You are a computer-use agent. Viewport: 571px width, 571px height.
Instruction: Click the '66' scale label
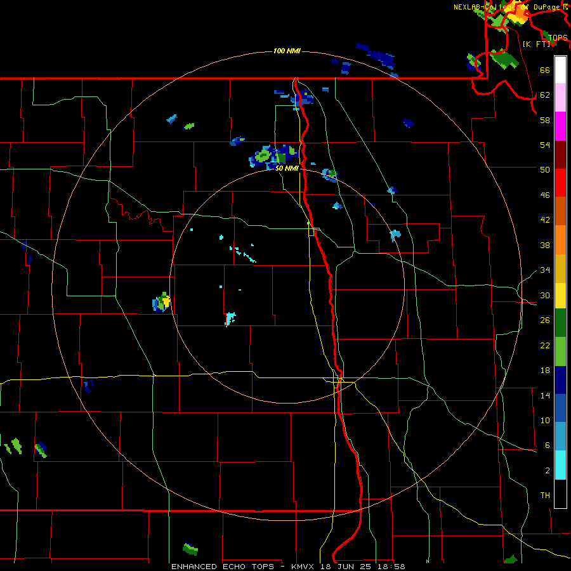click(x=545, y=70)
